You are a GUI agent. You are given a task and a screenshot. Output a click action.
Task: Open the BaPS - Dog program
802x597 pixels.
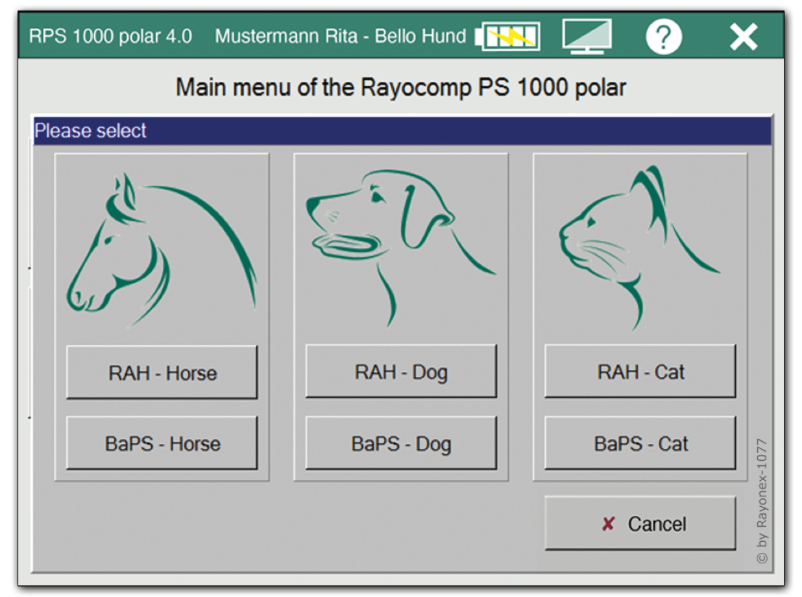[x=400, y=443]
